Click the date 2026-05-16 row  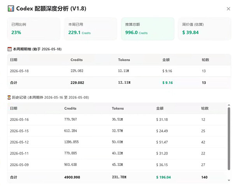coord(117,120)
